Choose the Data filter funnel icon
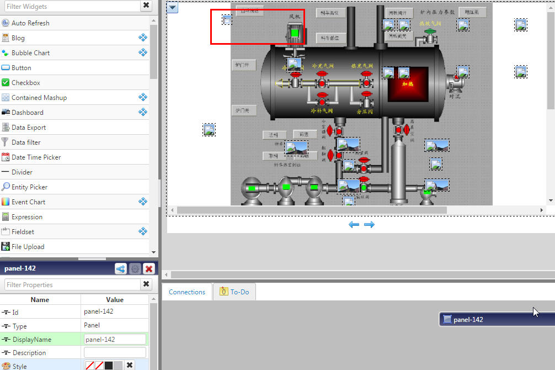 [x=4, y=142]
